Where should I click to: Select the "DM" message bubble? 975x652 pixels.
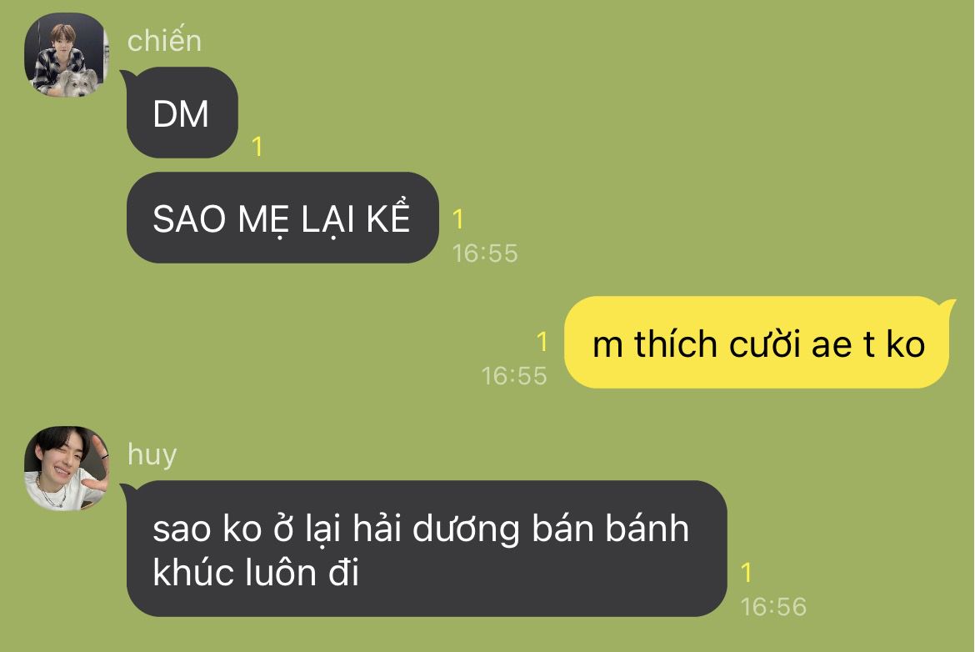tap(182, 113)
